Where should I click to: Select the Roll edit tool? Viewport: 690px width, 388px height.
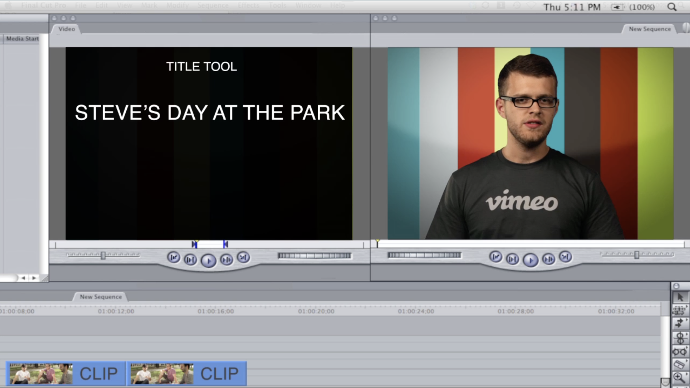[x=680, y=338]
